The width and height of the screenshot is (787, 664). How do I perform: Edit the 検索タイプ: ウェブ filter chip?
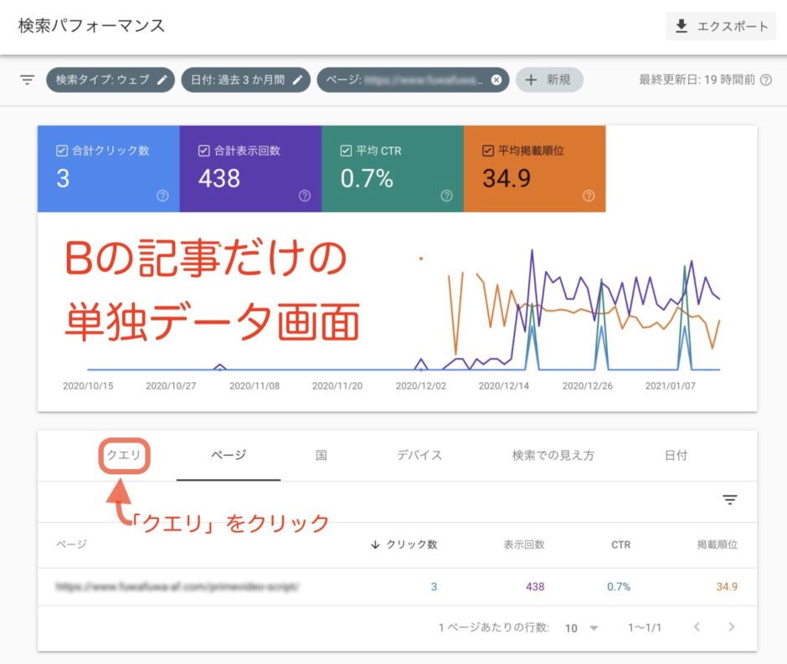[x=111, y=79]
